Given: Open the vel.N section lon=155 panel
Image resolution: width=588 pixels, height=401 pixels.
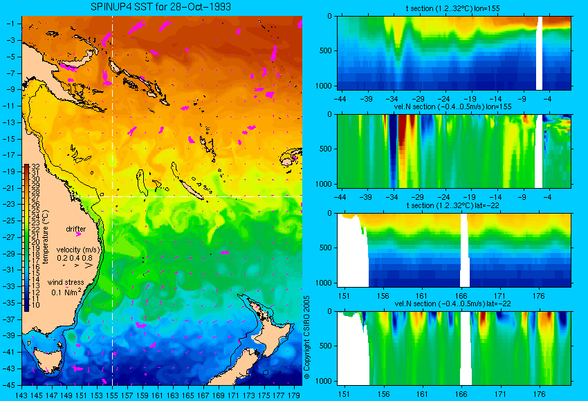Looking at the screenshot, I should point(454,151).
